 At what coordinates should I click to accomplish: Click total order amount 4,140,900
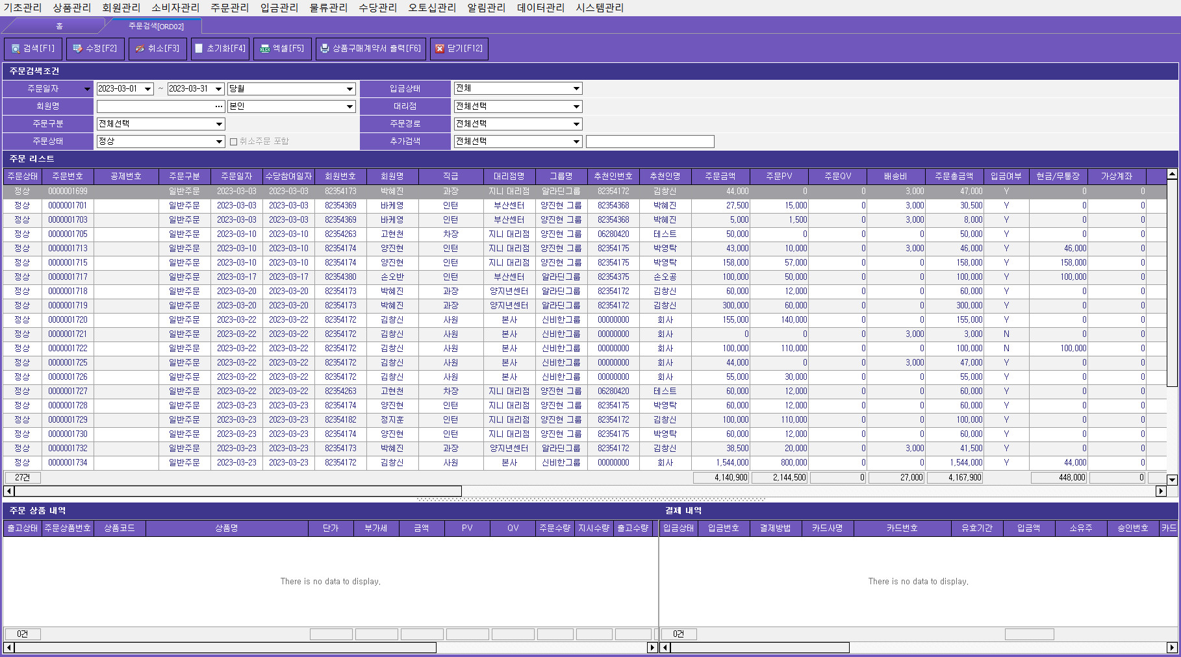(721, 478)
